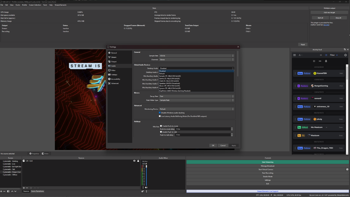Open scene filters icon in Scenes toolbar
350x197 pixels.
point(8,191)
